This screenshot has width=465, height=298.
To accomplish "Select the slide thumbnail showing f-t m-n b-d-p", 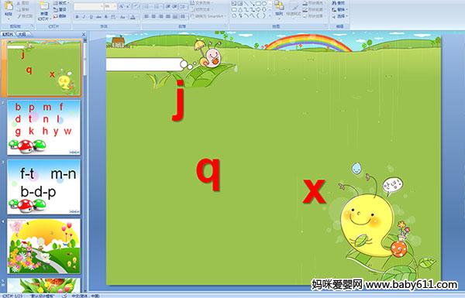I will click(43, 187).
